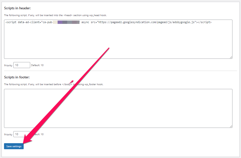This screenshot has width=241, height=158.
Task: Click the header 'Default: 10' text
Action: coord(37,65)
